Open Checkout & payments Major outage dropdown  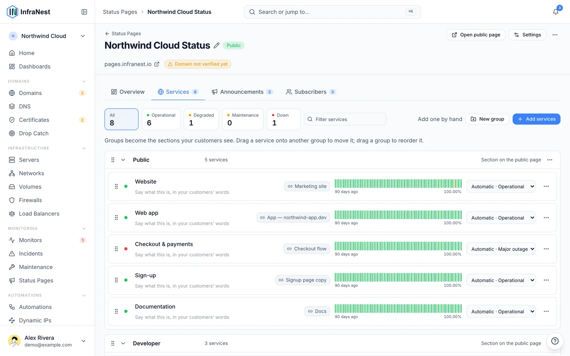click(501, 249)
